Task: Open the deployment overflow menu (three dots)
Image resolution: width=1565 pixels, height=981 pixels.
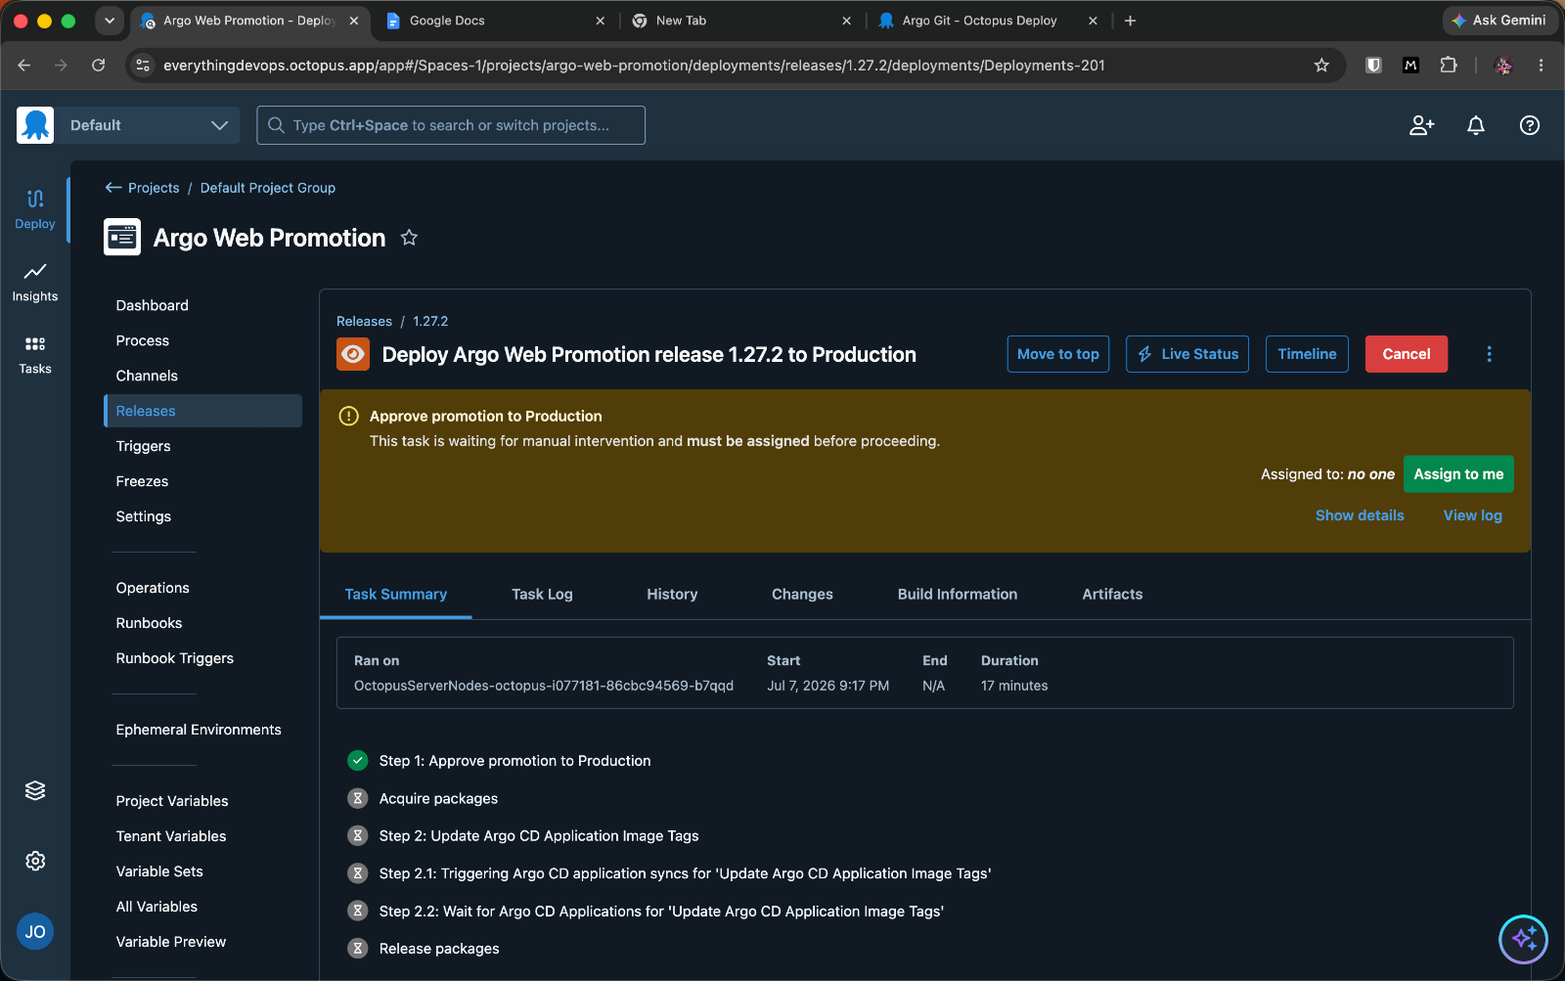Action: tap(1490, 354)
